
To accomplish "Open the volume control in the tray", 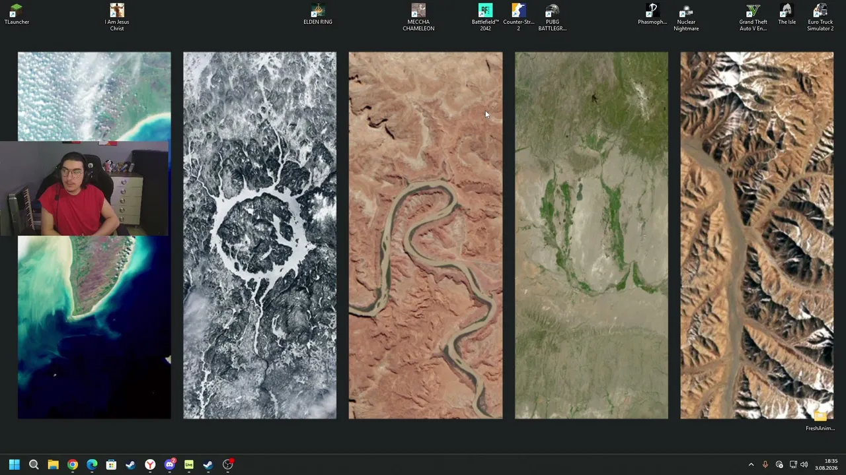I will click(804, 464).
